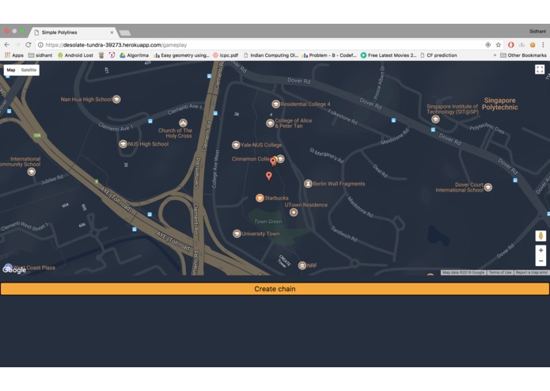550x391 pixels.
Task: Select the UTown Residence icon
Action: (294, 212)
